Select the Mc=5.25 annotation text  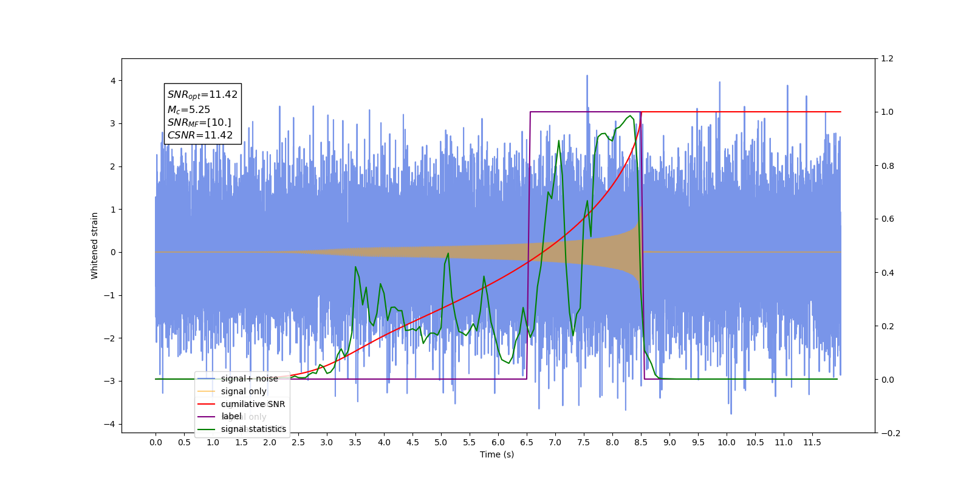click(x=189, y=110)
